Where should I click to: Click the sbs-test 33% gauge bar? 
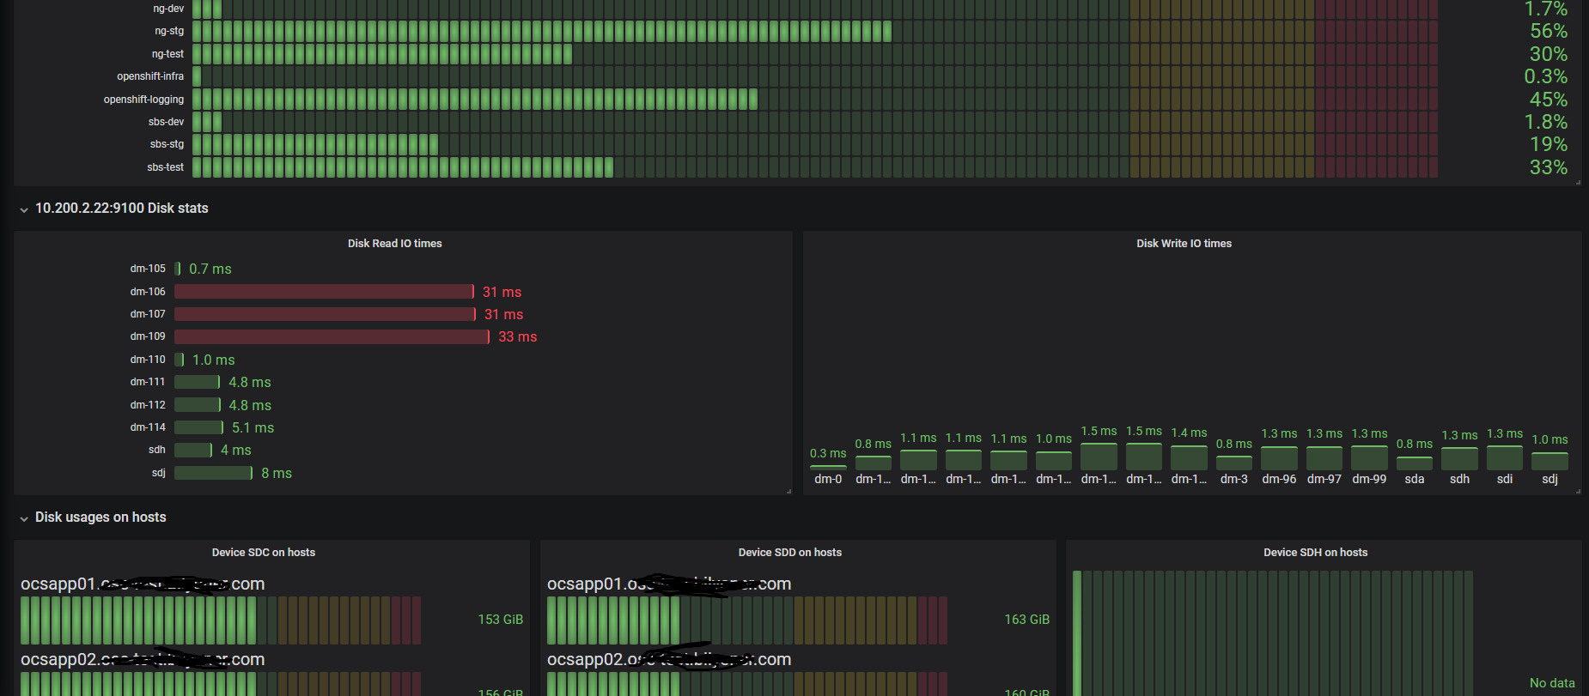tap(402, 167)
